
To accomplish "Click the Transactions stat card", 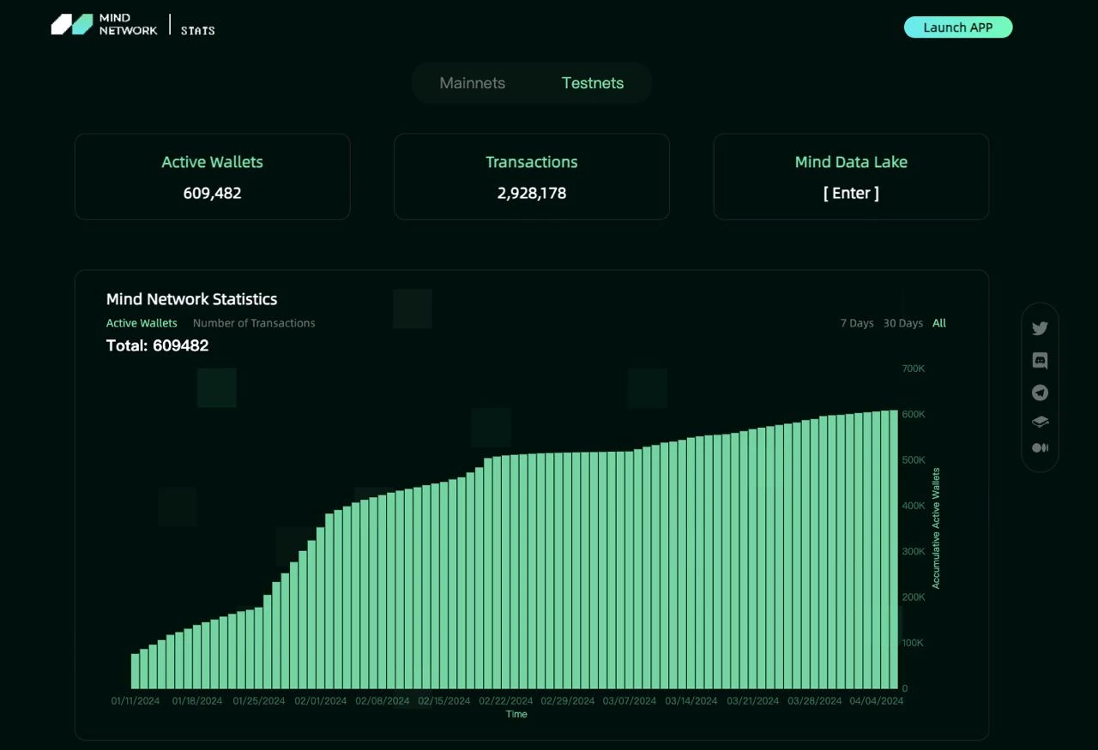I will [531, 177].
